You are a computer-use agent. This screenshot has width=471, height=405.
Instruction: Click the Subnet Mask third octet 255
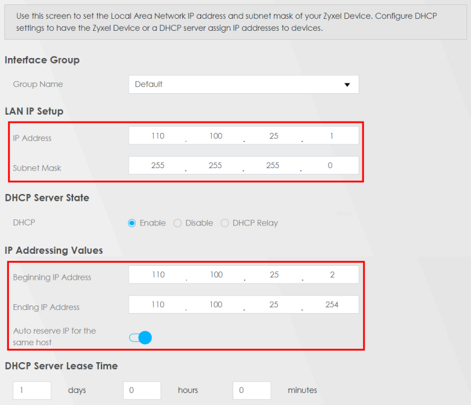272,165
